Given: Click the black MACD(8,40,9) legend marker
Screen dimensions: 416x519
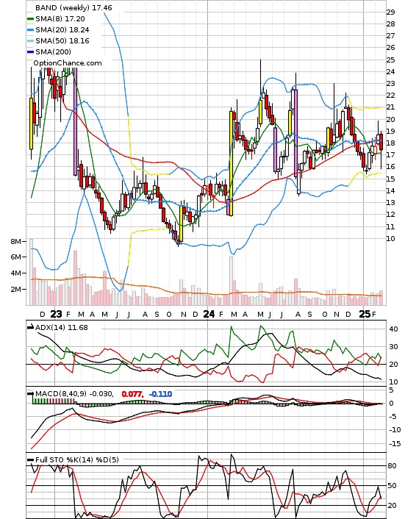Looking at the screenshot, I should point(30,394).
